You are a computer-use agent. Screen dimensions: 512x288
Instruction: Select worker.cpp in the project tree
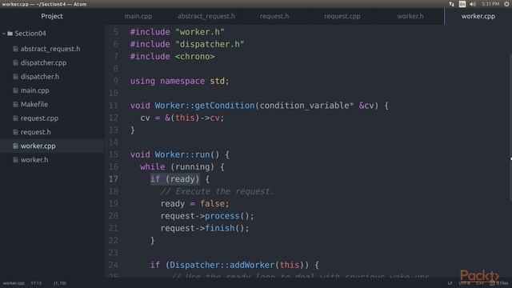(x=38, y=146)
